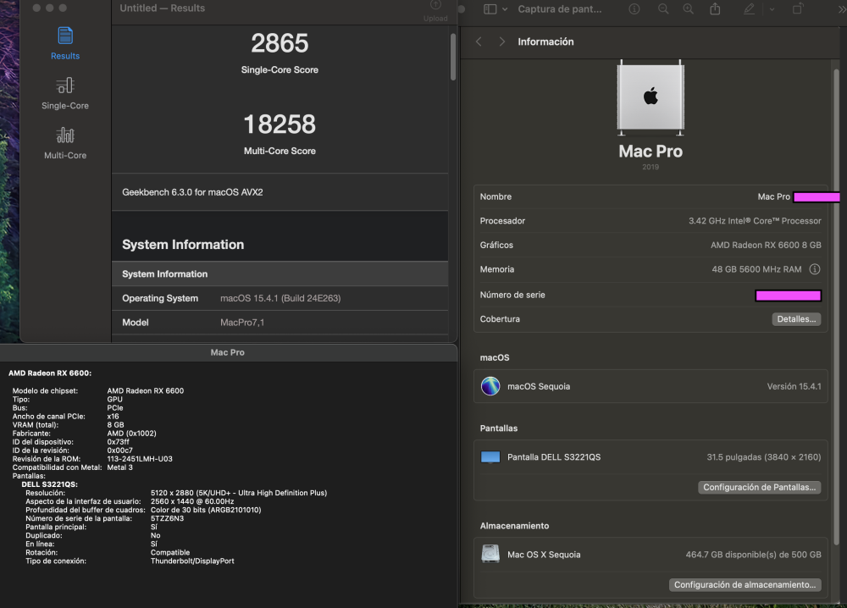Open the Preview inspector info icon
The image size is (847, 608).
(634, 9)
